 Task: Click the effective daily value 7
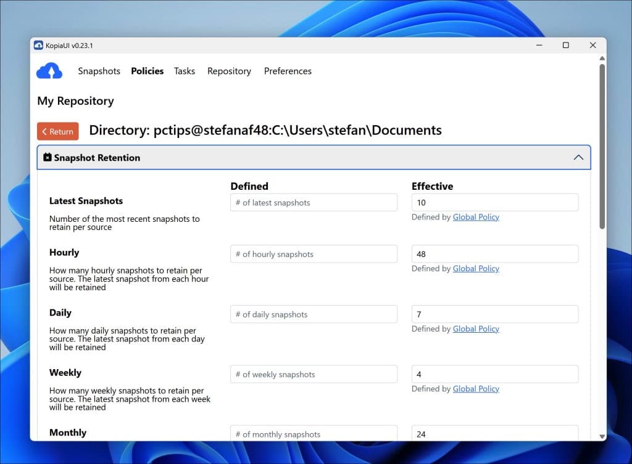pyautogui.click(x=495, y=314)
